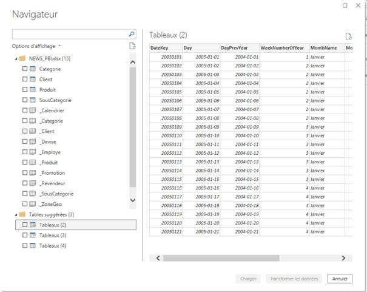Click the cell 2005-01-21 in Day column
This screenshot has height=292, width=367.
coord(201,231)
